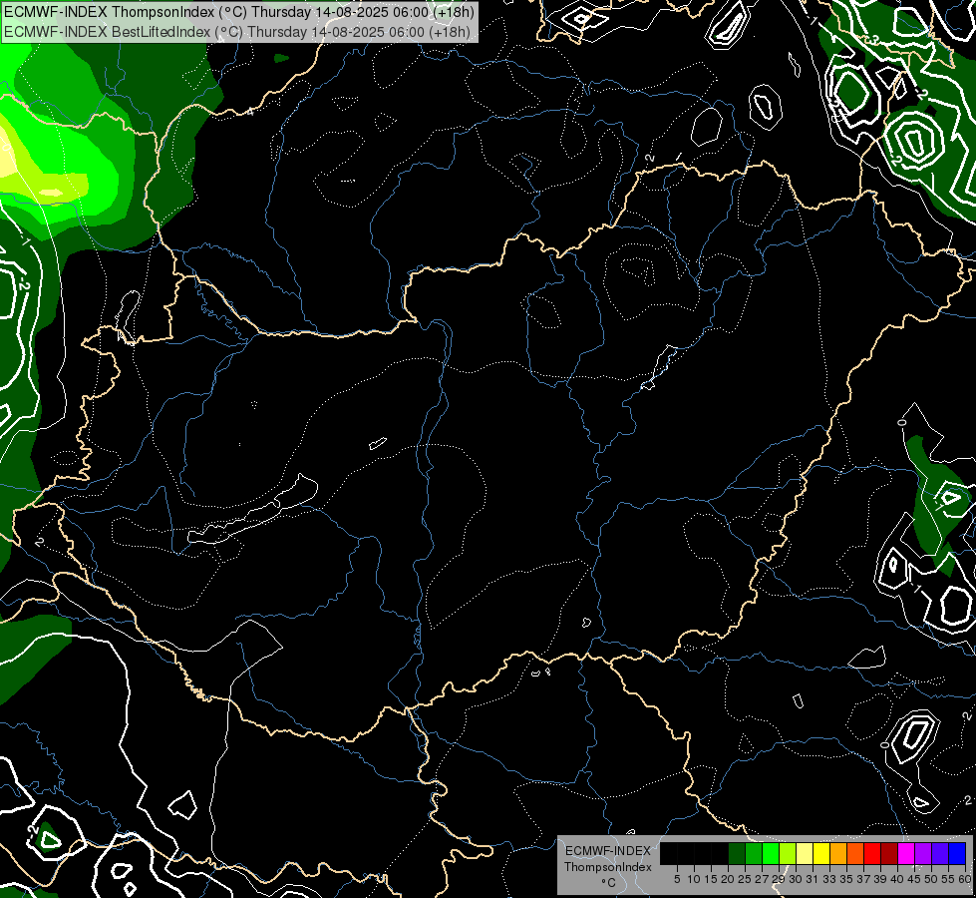Click the dark green 20–25 legend swatch

tap(737, 853)
